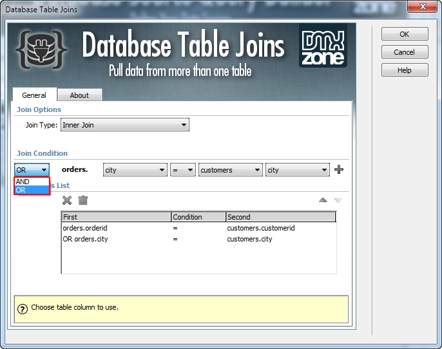Click the DMXzone logo
This screenshot has width=442, height=349.
323,46
